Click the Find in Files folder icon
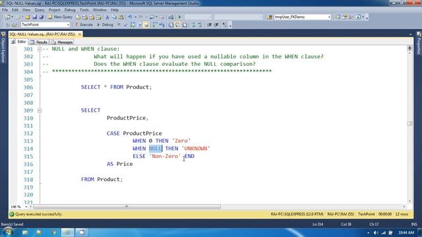The image size is (422, 237). [x=270, y=17]
